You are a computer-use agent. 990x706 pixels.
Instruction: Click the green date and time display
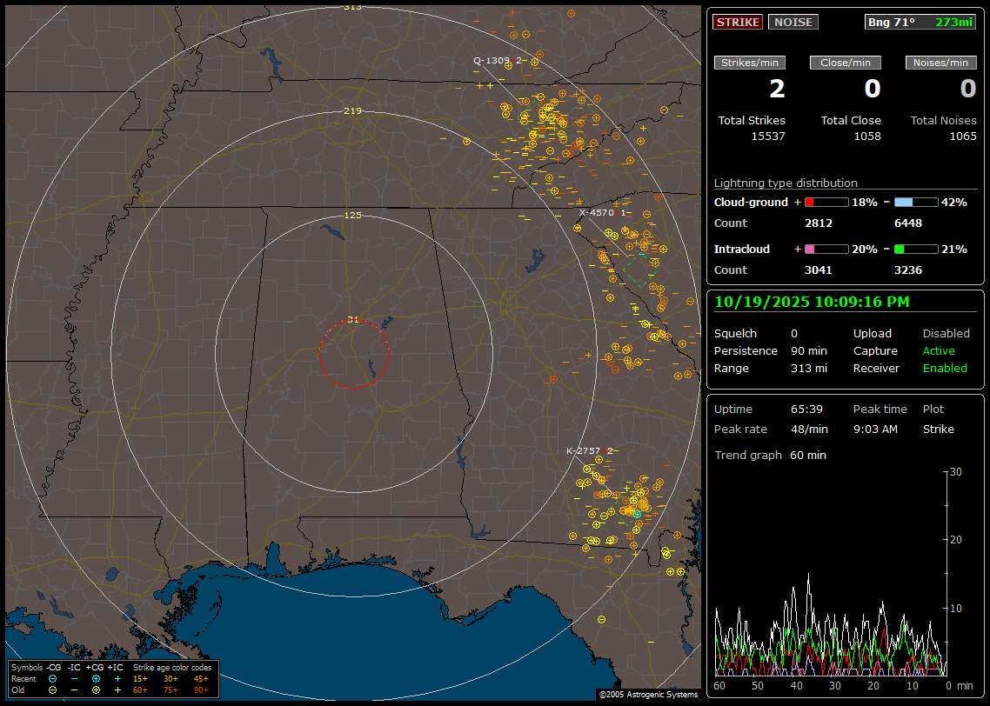[812, 302]
